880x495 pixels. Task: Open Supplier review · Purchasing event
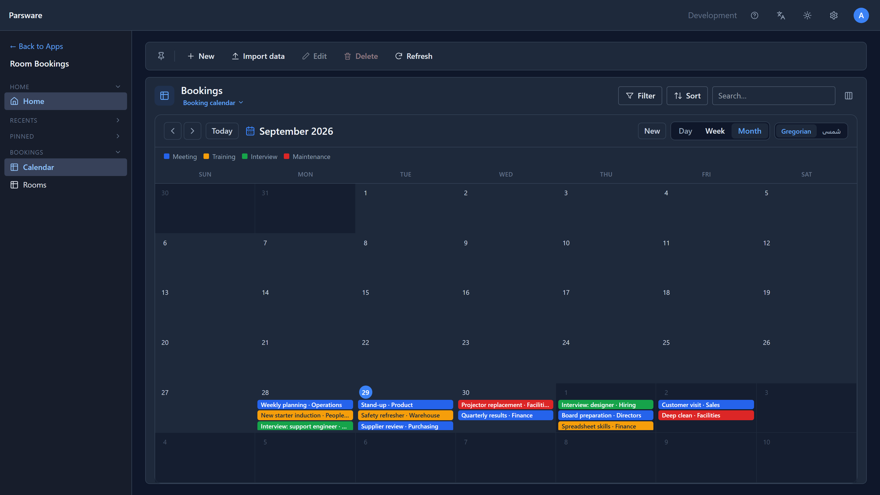tap(406, 426)
